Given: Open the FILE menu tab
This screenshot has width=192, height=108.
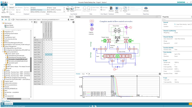Looking at the screenshot, I should tap(4, 5).
